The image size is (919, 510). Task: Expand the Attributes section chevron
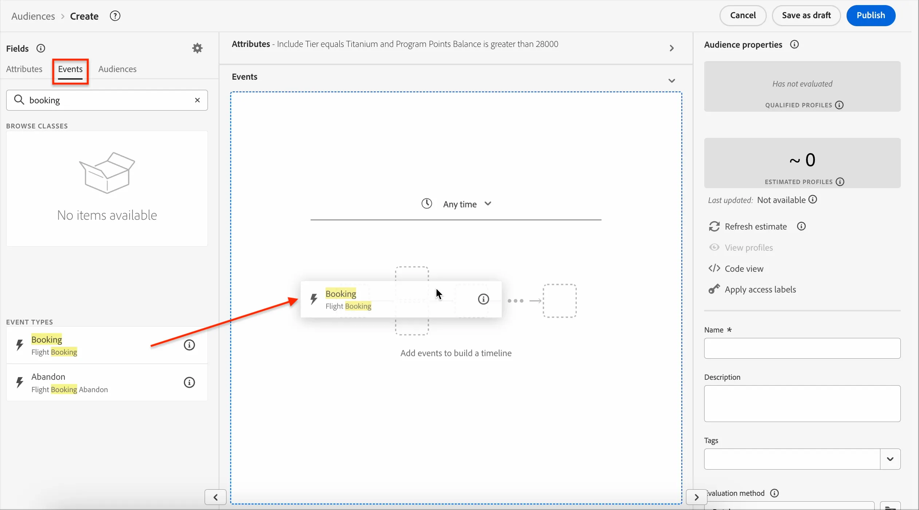(x=672, y=48)
